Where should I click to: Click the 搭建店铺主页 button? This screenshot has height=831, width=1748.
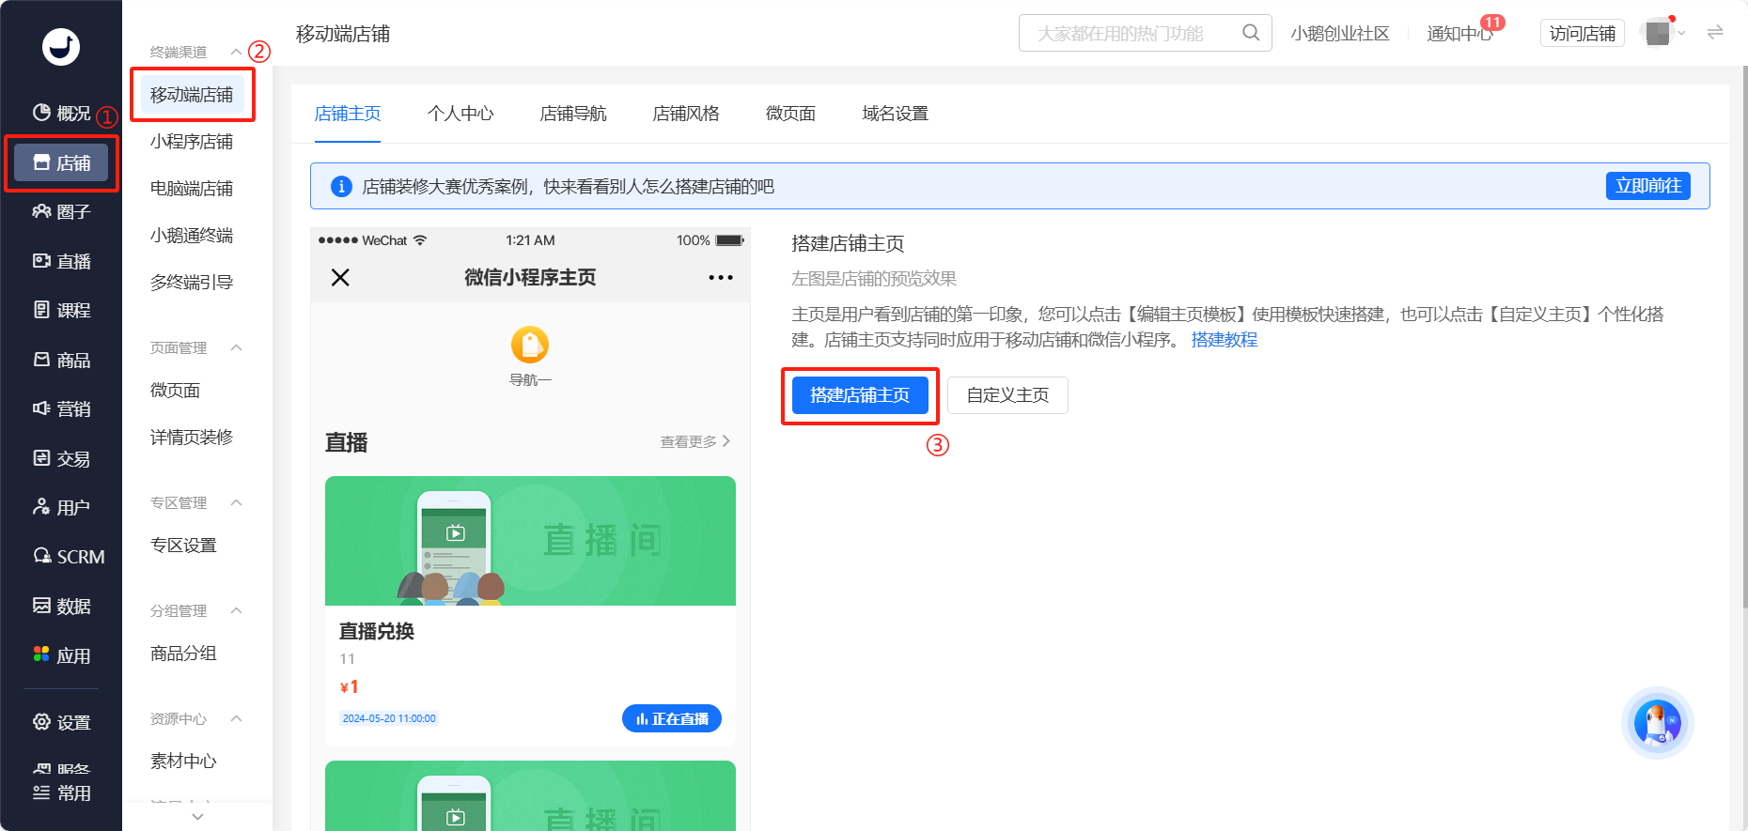[860, 395]
